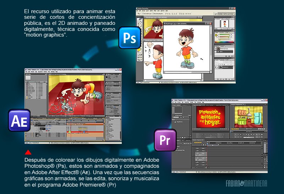The width and height of the screenshot is (284, 194).
Task: Click the Prevención de accidentes Source monitor in Premiere
Action: pyautogui.click(x=211, y=117)
